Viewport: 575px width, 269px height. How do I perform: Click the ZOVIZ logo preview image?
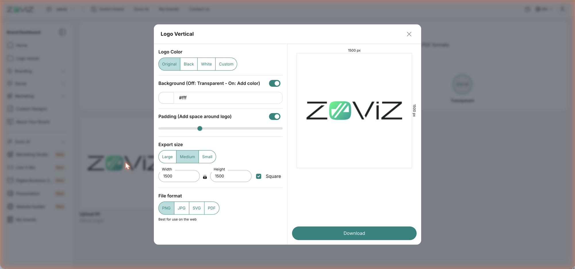(x=354, y=111)
